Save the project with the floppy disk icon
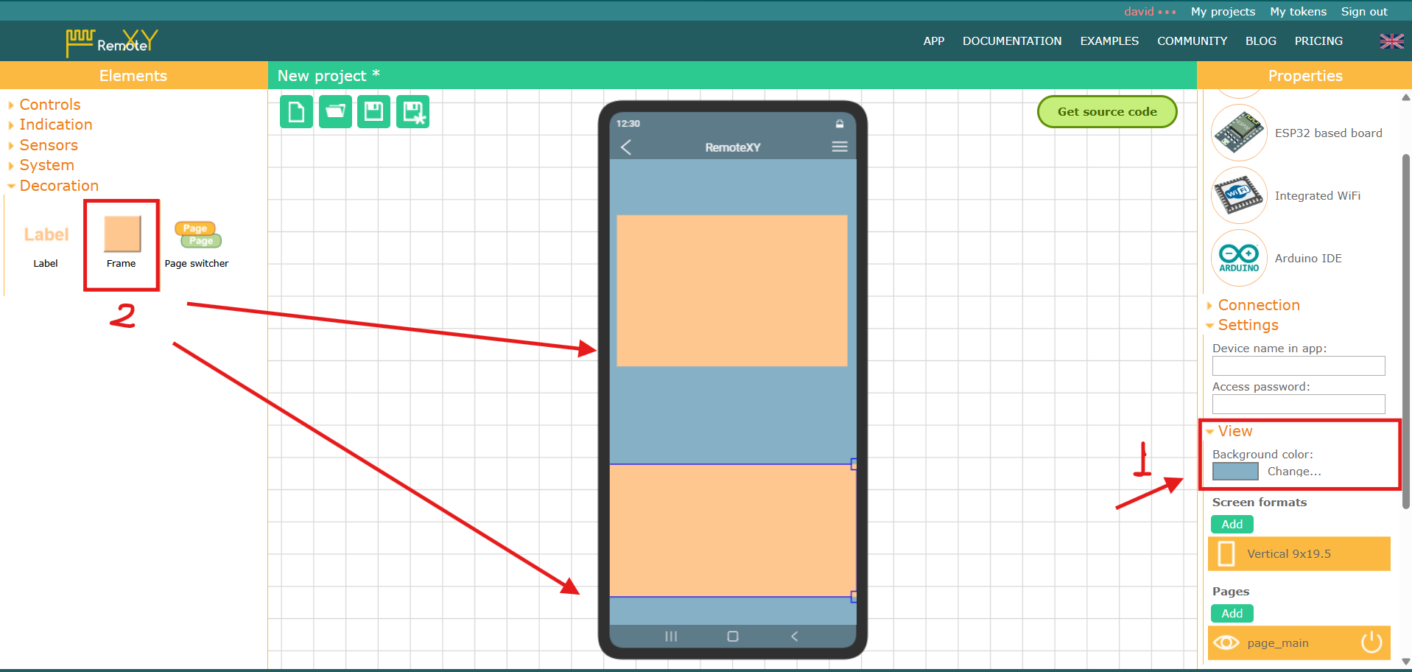The image size is (1412, 672). click(x=374, y=112)
